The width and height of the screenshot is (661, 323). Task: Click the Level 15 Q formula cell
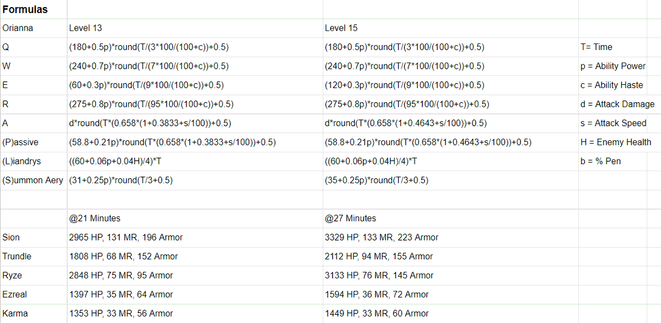[x=450, y=47]
